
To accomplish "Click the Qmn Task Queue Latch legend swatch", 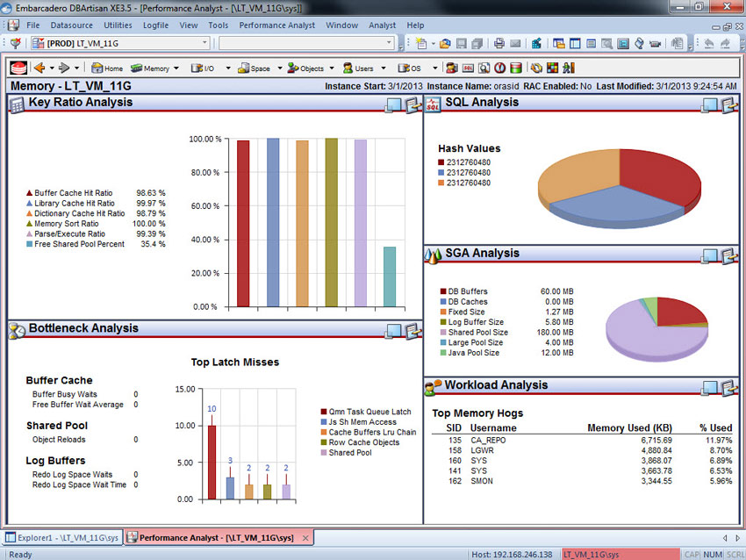I will [324, 412].
